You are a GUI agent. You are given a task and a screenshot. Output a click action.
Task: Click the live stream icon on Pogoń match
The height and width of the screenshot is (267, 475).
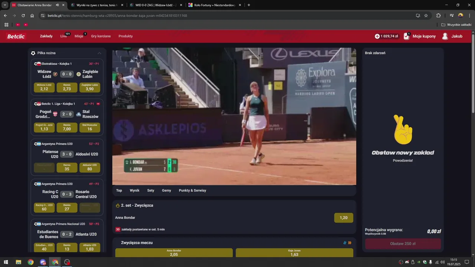98,104
